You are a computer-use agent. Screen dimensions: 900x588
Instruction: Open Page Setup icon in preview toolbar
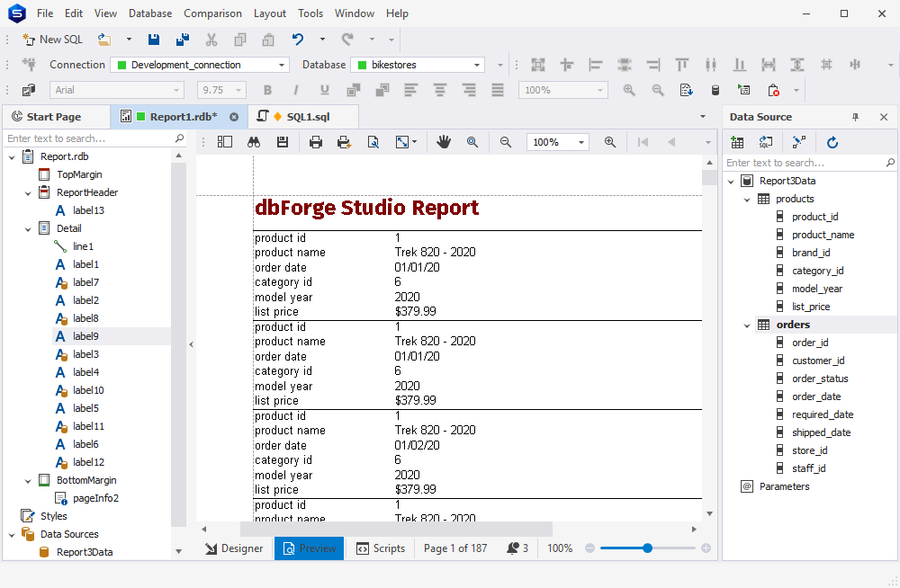(x=373, y=142)
